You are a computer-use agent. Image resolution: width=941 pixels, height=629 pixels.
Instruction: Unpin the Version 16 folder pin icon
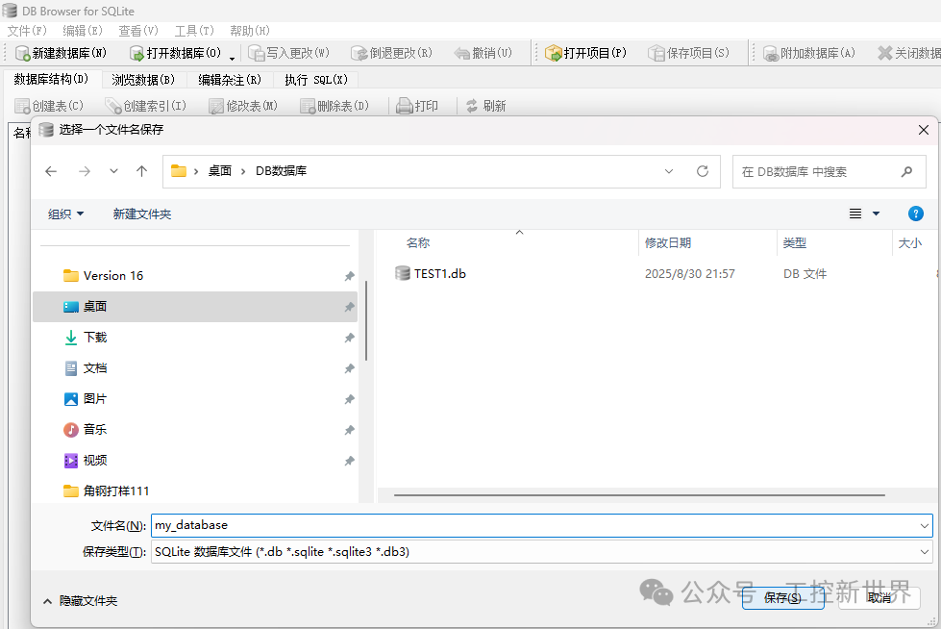tap(349, 276)
